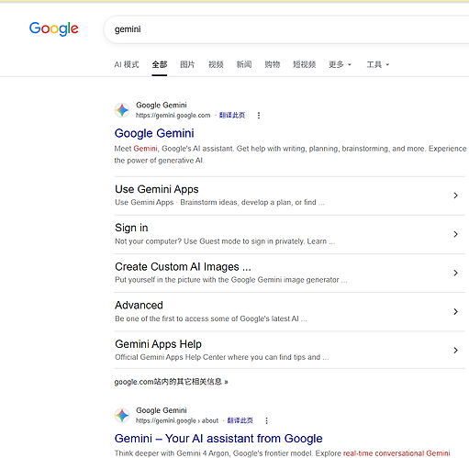Expand the Gemini Apps Help chevron
This screenshot has width=469, height=458.
(455, 351)
